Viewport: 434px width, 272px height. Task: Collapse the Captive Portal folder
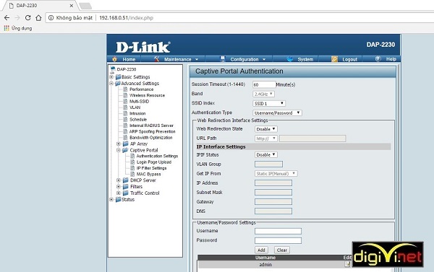point(119,150)
